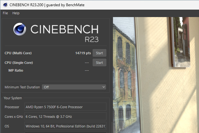Image resolution: width=199 pixels, height=133 pixels.
Task: Click the Processor name field
Action: click(x=65, y=107)
